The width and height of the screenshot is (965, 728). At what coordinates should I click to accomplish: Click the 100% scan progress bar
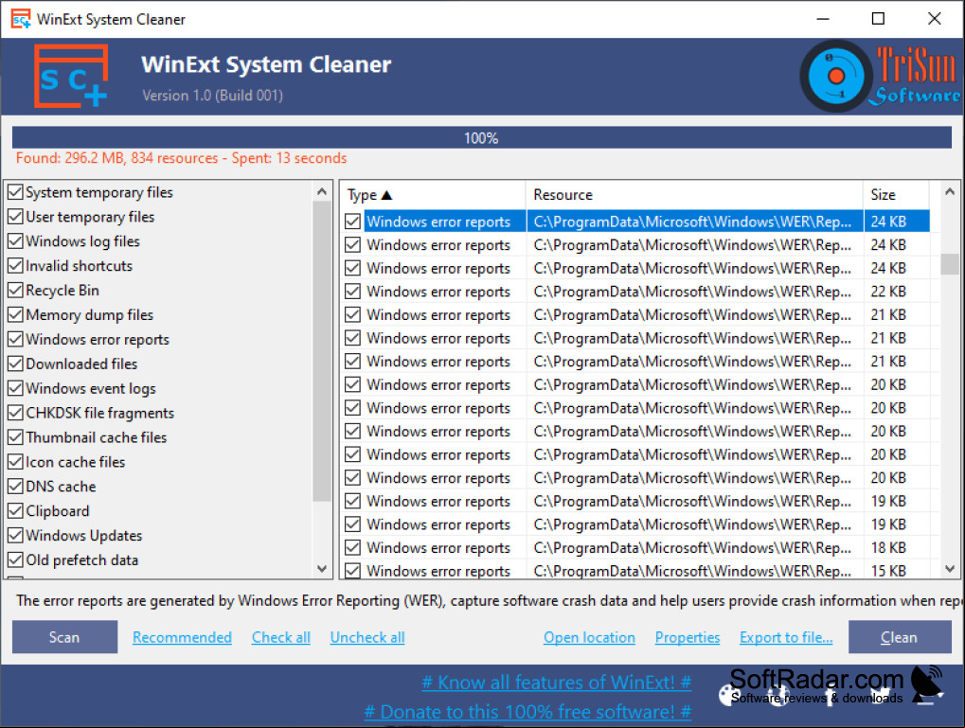tap(482, 137)
